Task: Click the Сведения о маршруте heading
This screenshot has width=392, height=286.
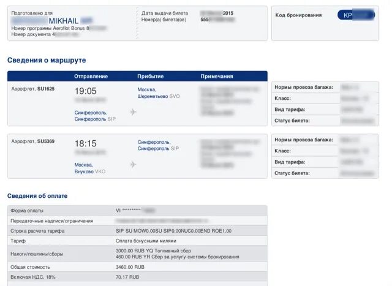Action: point(47,60)
